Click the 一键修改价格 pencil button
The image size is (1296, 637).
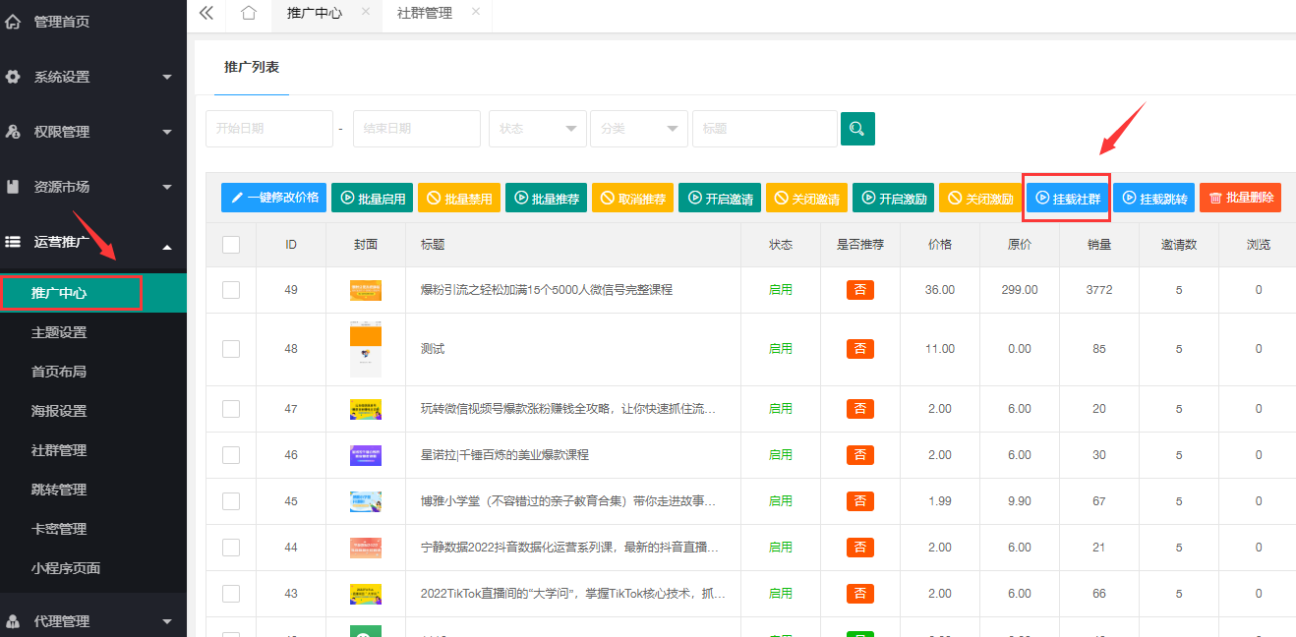[273, 198]
